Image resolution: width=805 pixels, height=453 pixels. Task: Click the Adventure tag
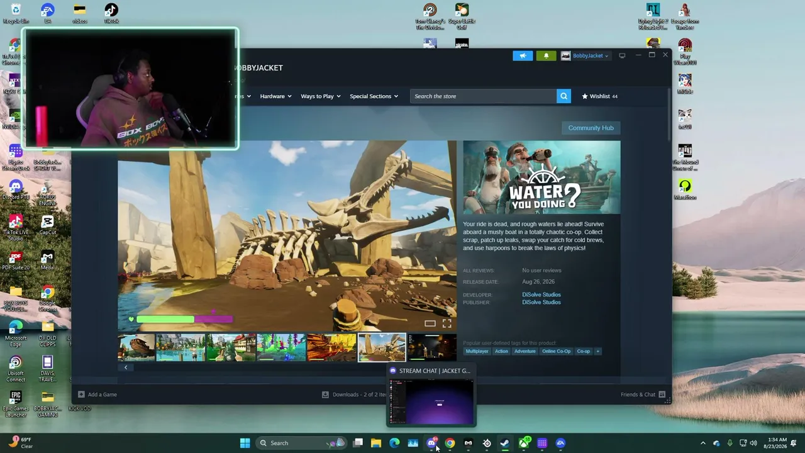[525, 351]
